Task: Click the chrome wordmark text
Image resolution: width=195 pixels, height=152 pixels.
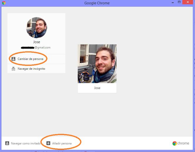Action: pos(183,143)
